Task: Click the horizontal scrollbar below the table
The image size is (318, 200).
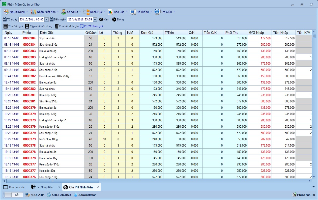Action: tap(52, 181)
